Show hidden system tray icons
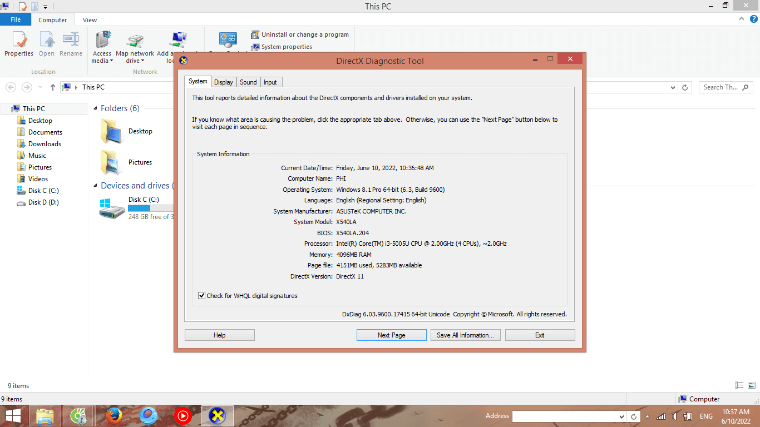The image size is (760, 427). [647, 416]
